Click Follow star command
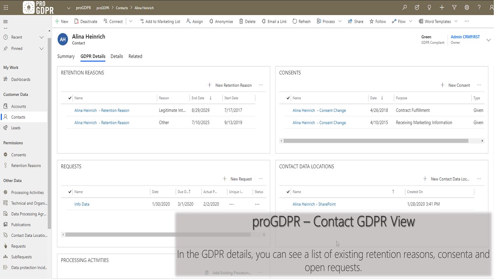The width and height of the screenshot is (498, 280). coord(378,21)
